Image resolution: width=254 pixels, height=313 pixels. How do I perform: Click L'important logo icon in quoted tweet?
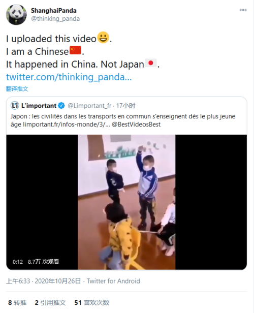tap(15, 105)
